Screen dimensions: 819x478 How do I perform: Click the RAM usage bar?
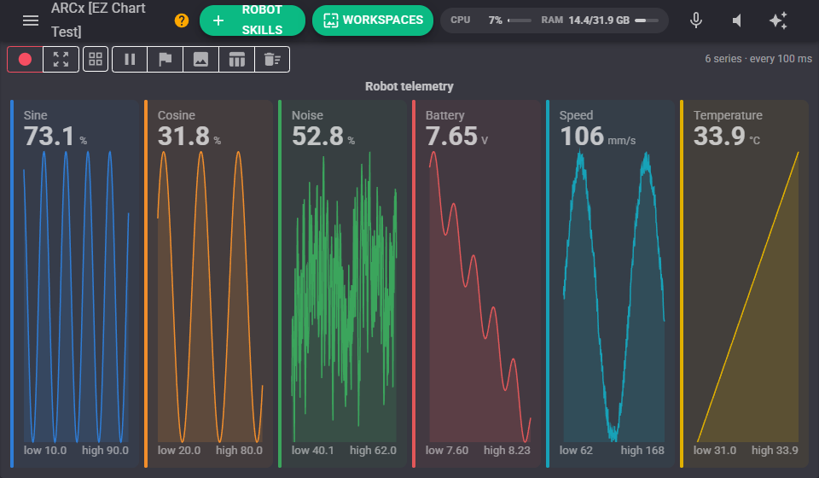[x=647, y=20]
